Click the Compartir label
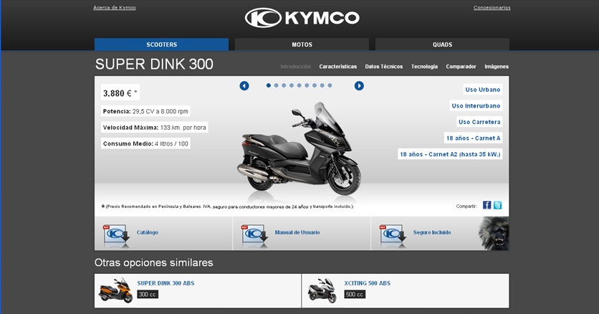Screen dimensions: 599x314 pos(466,206)
